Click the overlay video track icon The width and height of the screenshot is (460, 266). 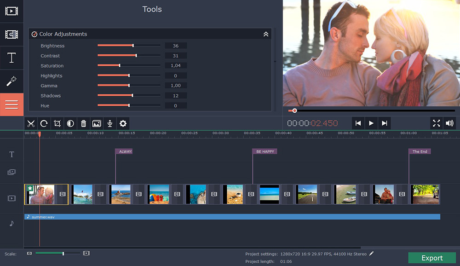point(11,172)
